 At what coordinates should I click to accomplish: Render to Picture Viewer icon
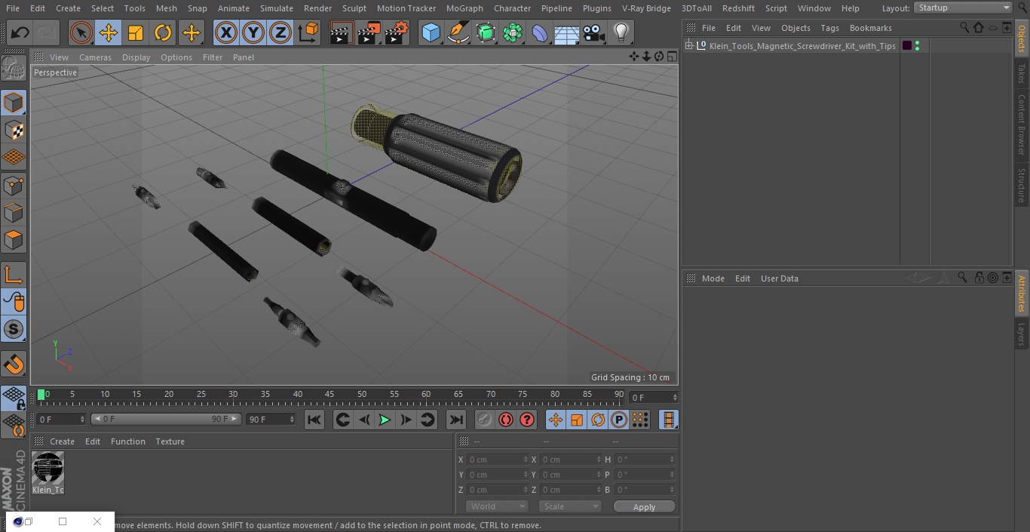tap(369, 32)
